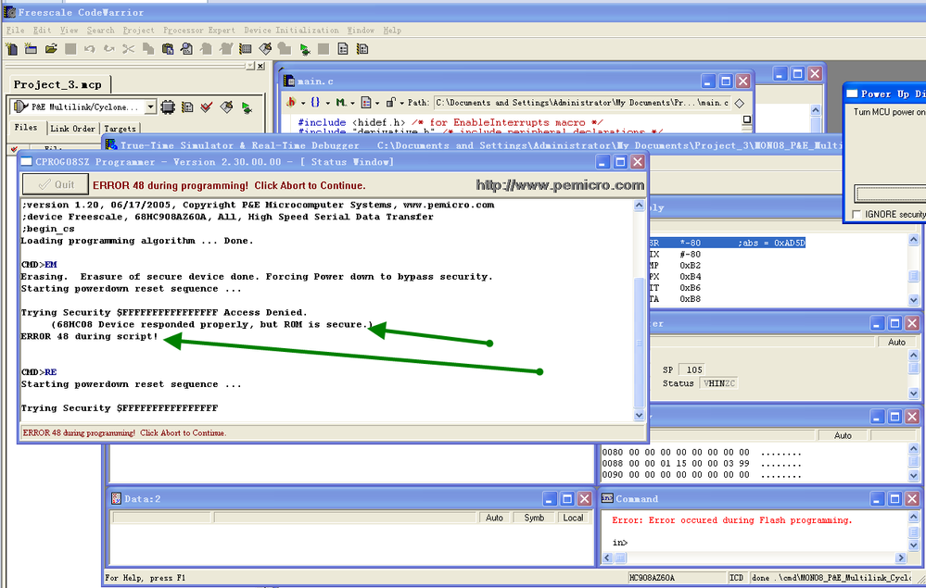Select the Files tab in project panel
The image size is (926, 588).
tap(25, 128)
